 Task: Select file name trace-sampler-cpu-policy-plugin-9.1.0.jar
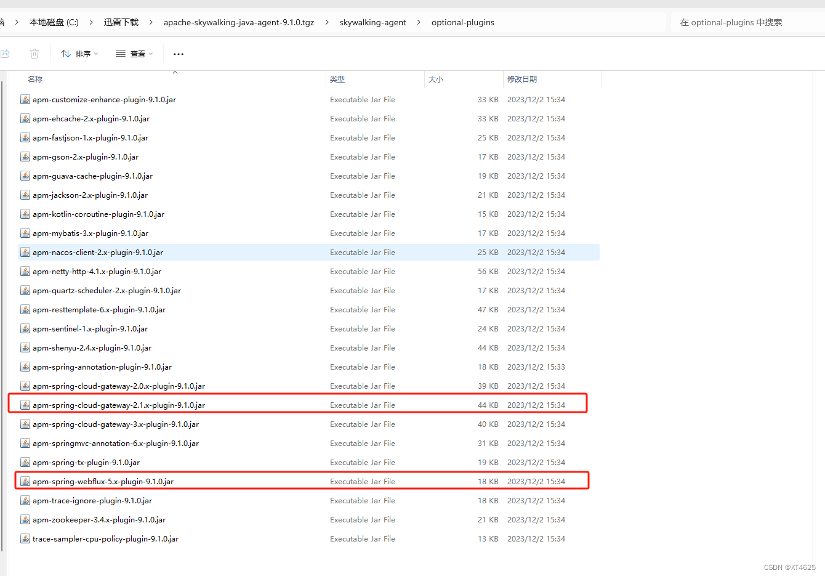point(105,538)
